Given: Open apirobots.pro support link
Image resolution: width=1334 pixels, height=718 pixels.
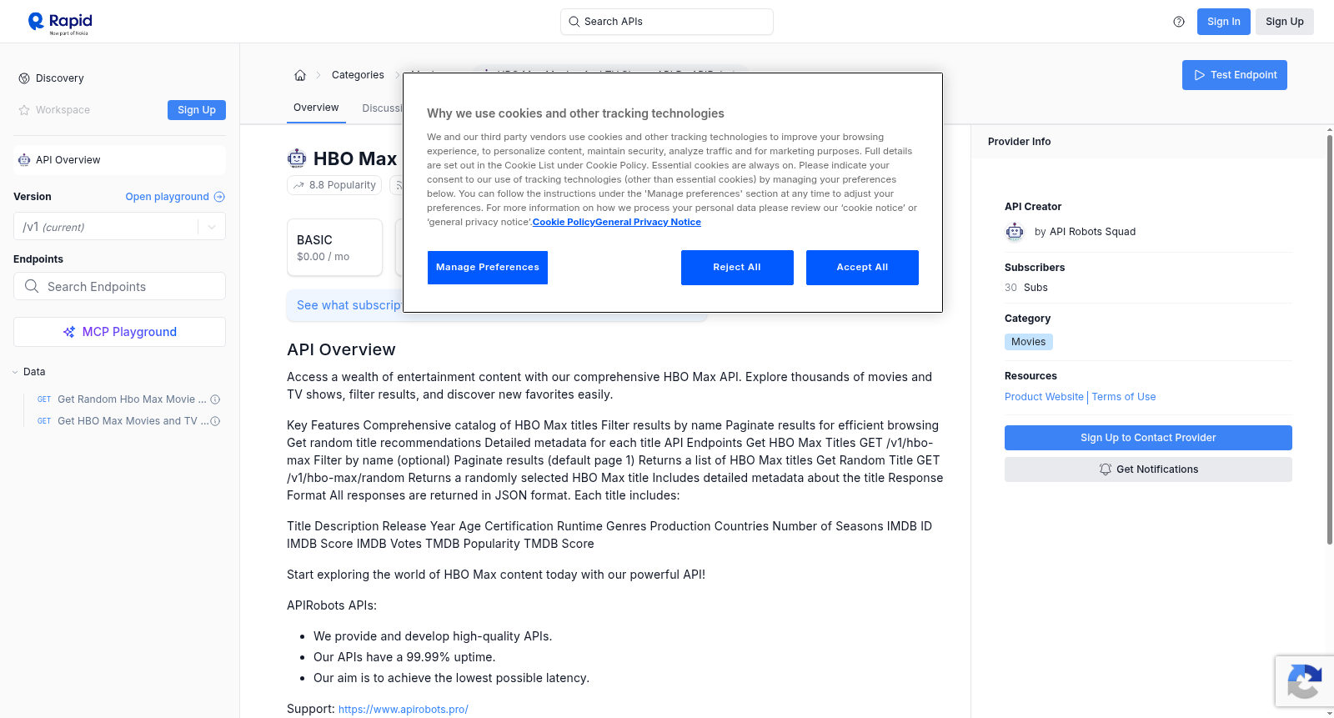Looking at the screenshot, I should point(404,710).
